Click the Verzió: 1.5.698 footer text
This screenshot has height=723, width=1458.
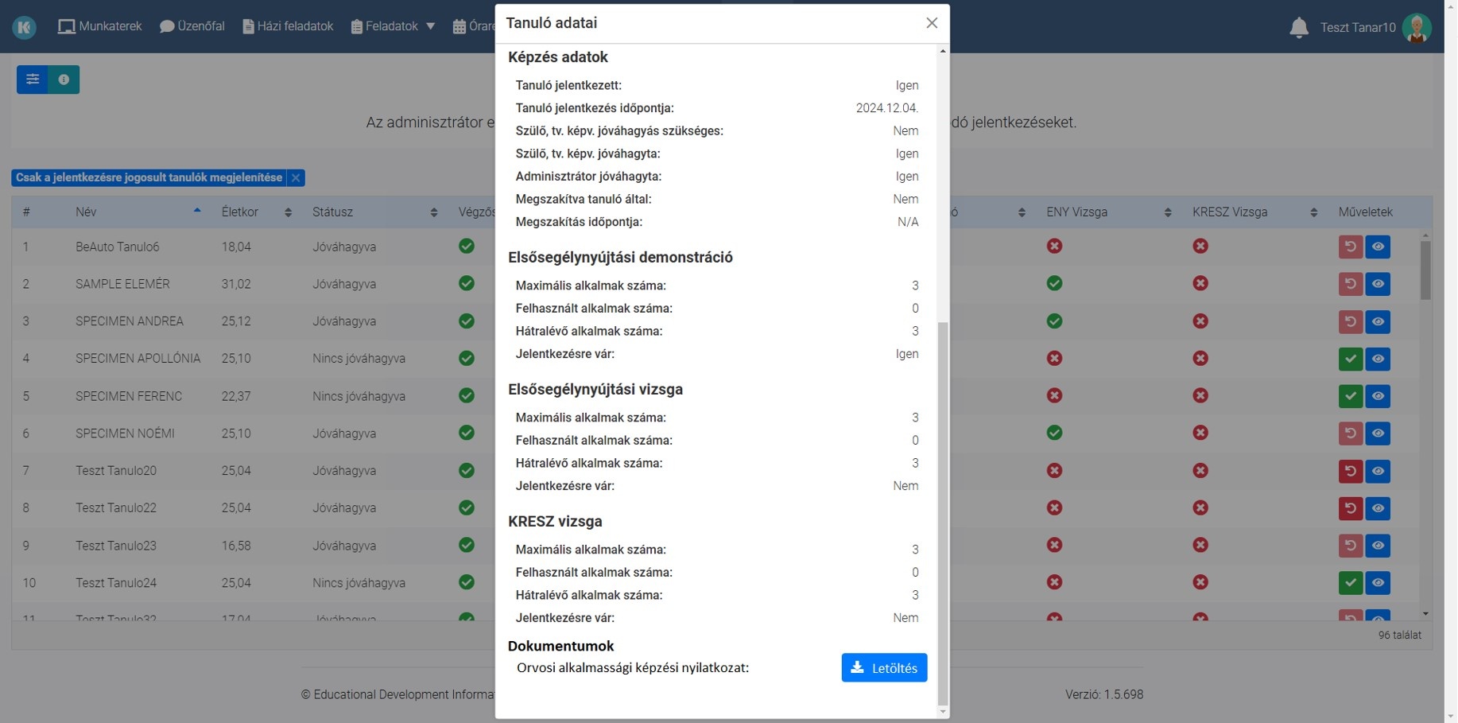pyautogui.click(x=1104, y=694)
